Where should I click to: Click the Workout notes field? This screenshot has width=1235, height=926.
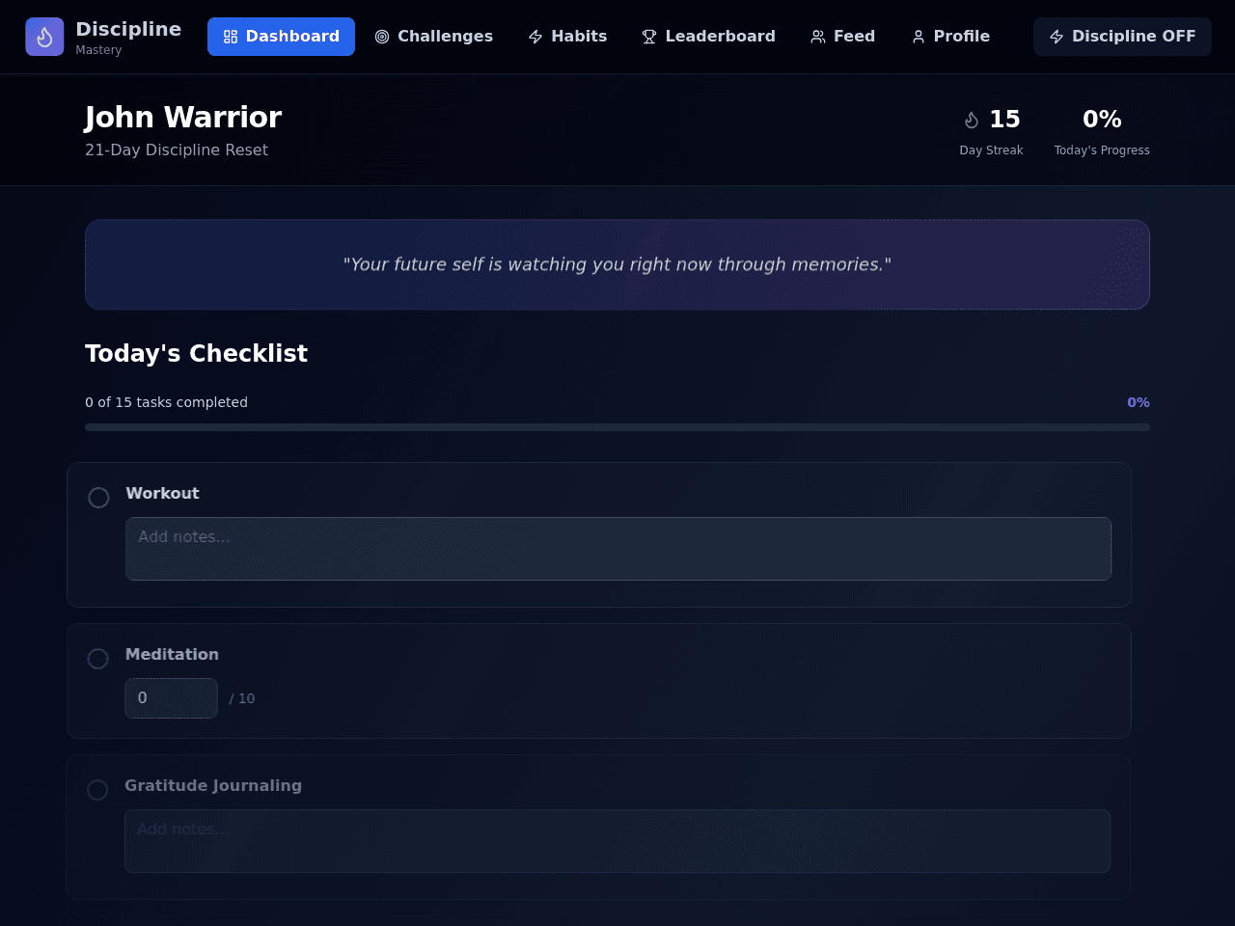tap(618, 549)
